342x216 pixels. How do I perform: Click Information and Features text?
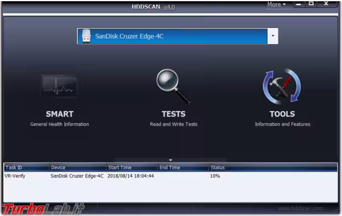point(282,124)
